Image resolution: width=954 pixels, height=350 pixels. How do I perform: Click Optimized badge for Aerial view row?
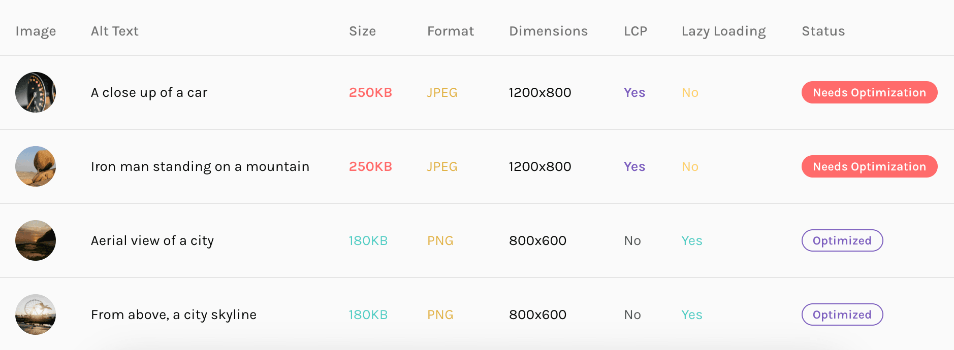pyautogui.click(x=842, y=240)
